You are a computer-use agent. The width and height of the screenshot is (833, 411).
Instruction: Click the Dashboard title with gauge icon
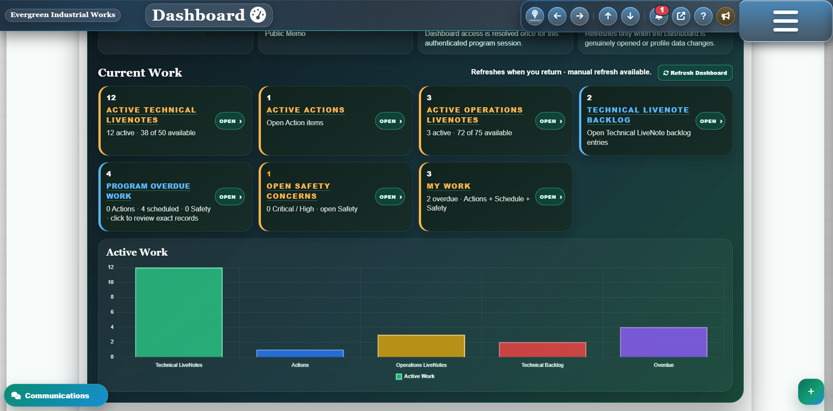(209, 15)
